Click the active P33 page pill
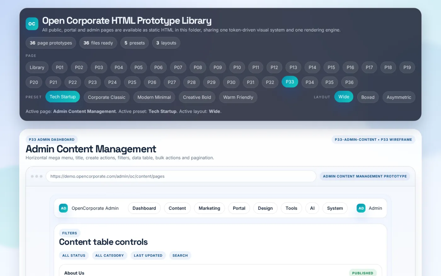Viewport: 441px width, 276px height. (290, 82)
